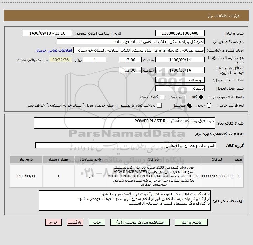Click the ردیف column header
This screenshot has width=253, height=245.
coord(239,159)
